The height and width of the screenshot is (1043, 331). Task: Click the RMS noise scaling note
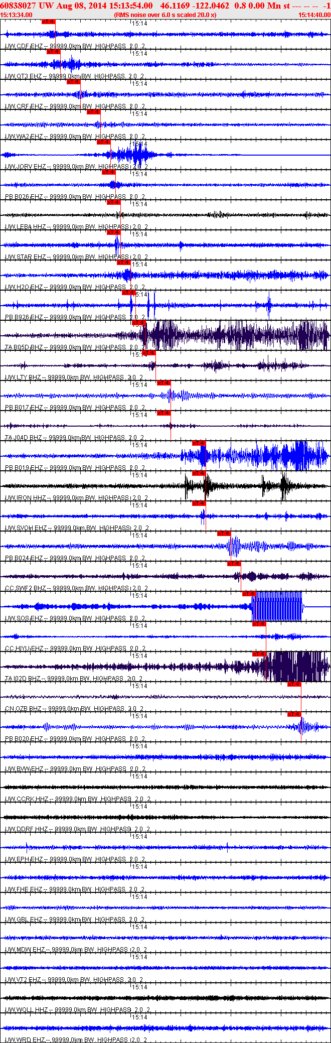(x=165, y=15)
